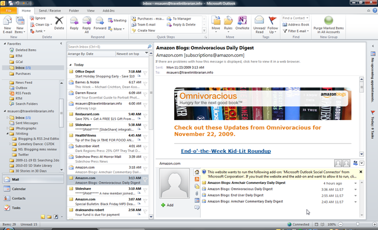Open the Follow Up dropdown

click(x=272, y=25)
